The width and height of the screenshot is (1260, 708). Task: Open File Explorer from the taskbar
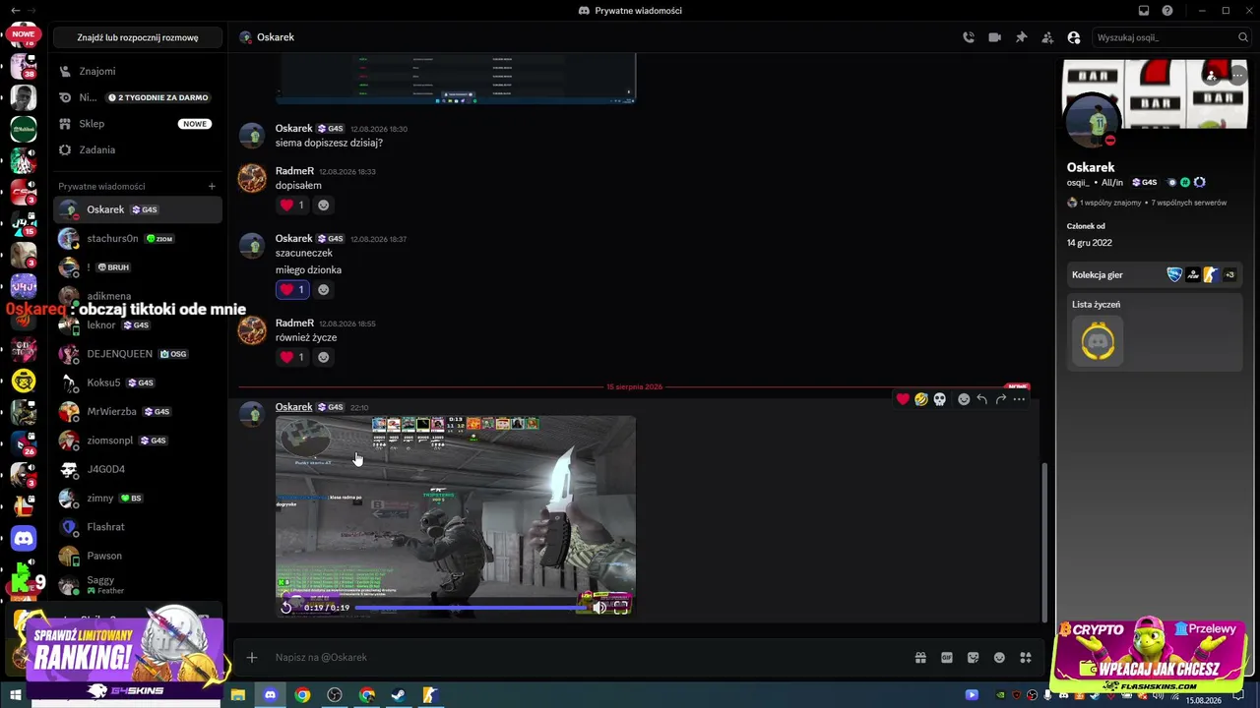(x=238, y=695)
